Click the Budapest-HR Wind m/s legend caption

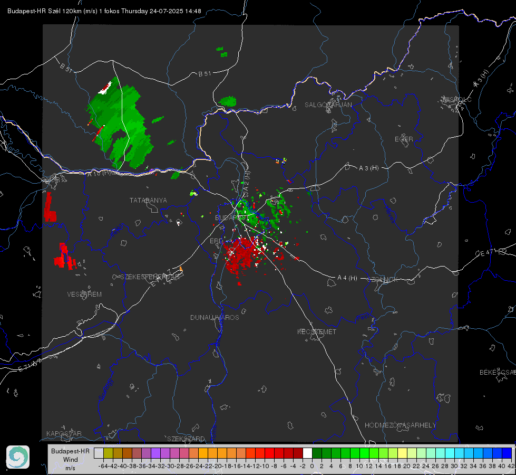click(x=70, y=460)
